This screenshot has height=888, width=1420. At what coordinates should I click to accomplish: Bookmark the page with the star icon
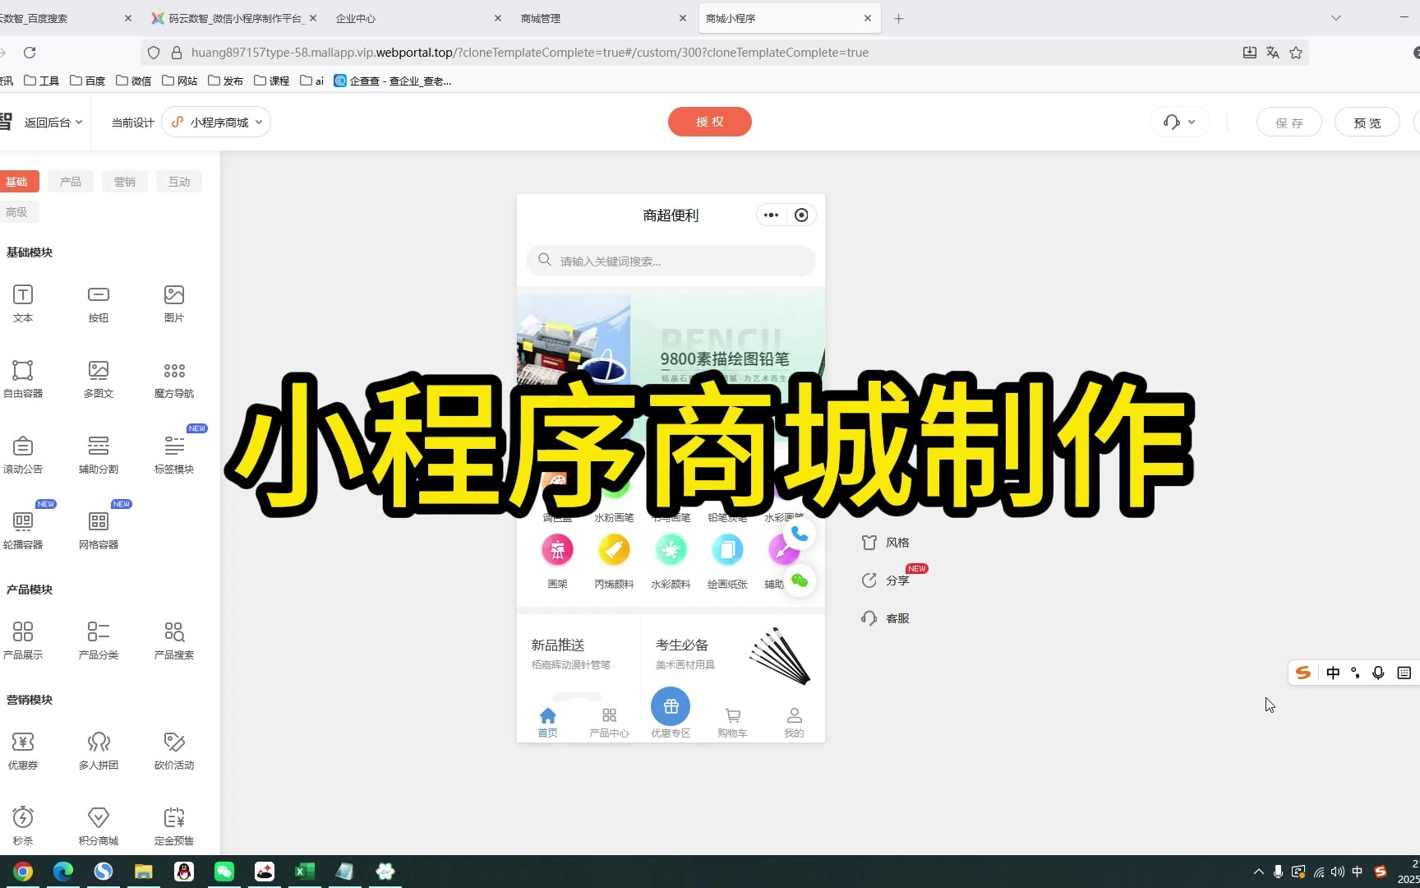click(x=1296, y=53)
